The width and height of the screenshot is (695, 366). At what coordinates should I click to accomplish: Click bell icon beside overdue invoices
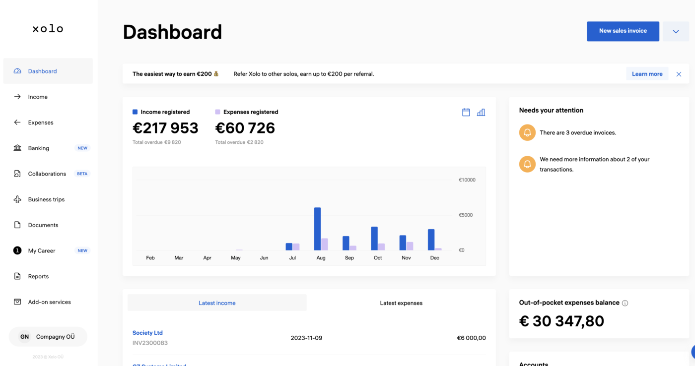(x=527, y=132)
